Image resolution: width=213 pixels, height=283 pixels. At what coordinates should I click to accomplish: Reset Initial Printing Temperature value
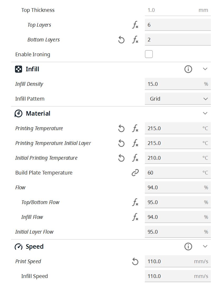[121, 158]
